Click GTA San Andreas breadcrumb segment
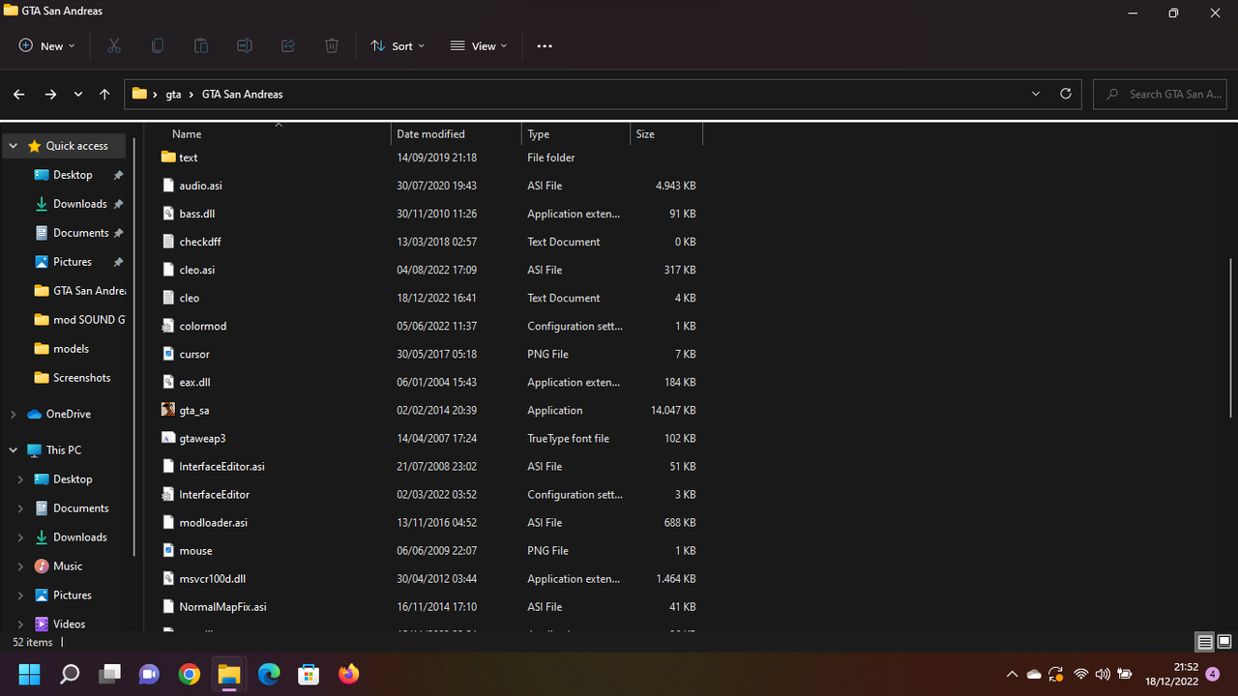The height and width of the screenshot is (696, 1238). (243, 94)
